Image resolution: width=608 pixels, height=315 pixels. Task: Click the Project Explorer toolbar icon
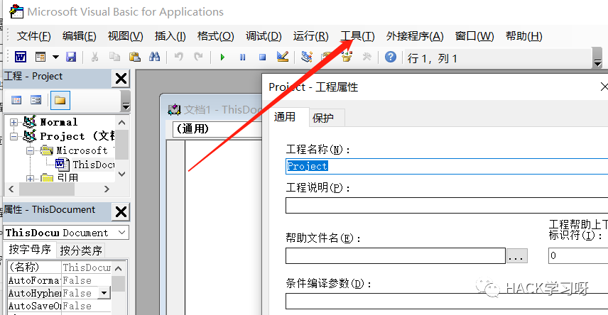point(307,57)
